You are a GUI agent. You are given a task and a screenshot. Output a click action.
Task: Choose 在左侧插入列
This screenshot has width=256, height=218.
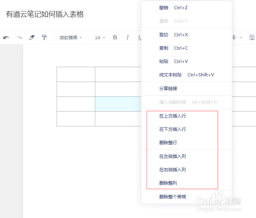pyautogui.click(x=187, y=156)
